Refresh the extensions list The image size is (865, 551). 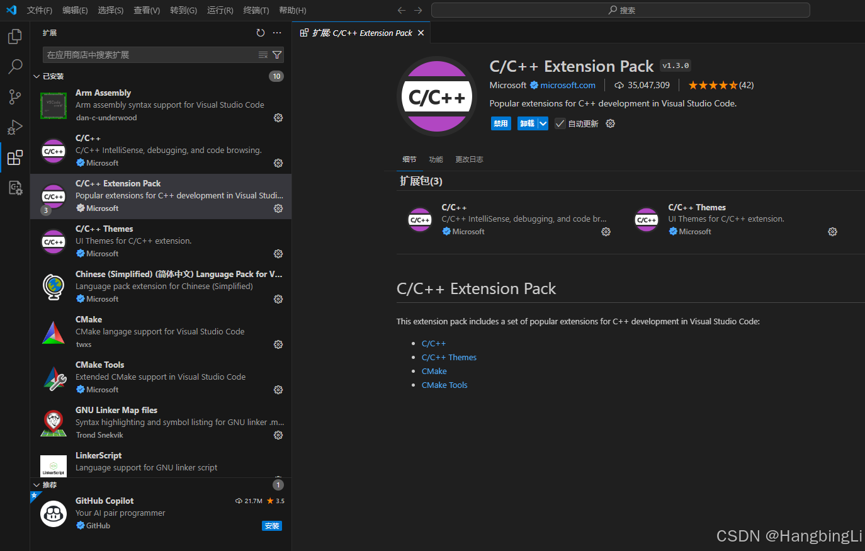pyautogui.click(x=261, y=33)
